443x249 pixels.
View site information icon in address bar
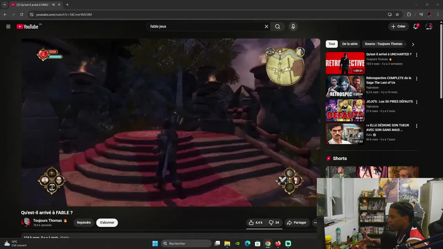click(x=31, y=15)
